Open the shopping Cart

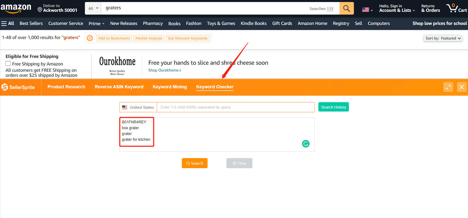(x=456, y=8)
